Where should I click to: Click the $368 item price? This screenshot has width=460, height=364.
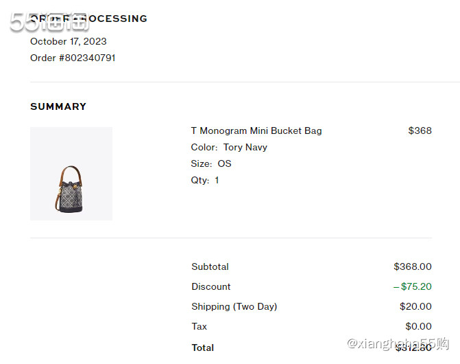coord(420,130)
